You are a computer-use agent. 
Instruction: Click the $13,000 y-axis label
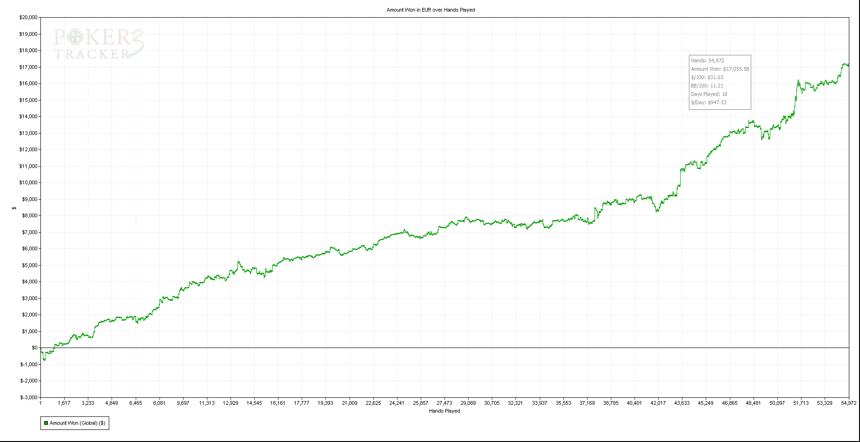28,133
